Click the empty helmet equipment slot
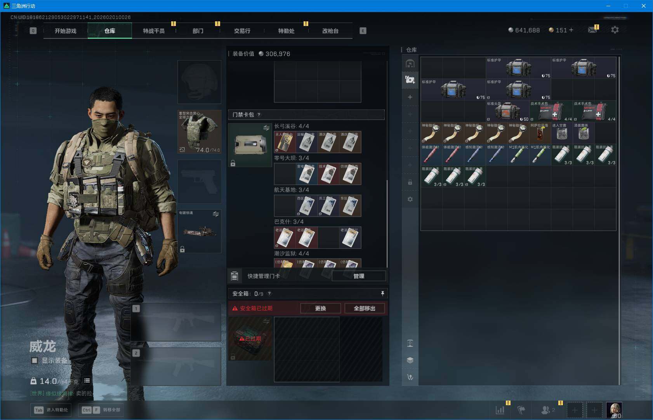The image size is (653, 420). tap(200, 82)
